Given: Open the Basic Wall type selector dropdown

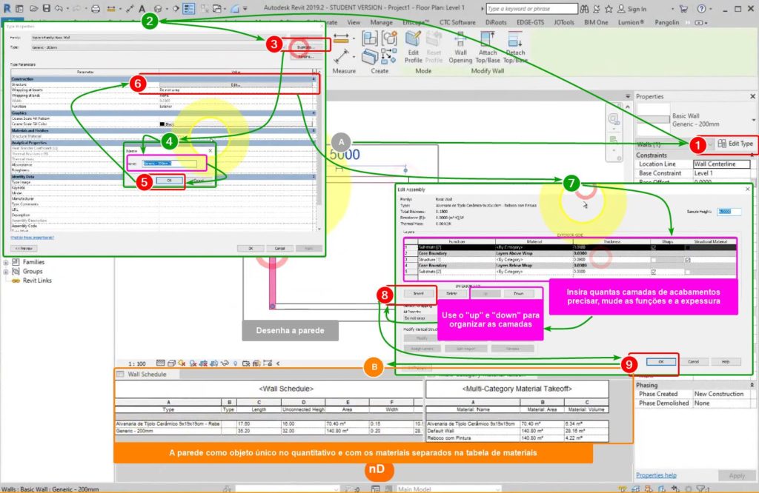Looking at the screenshot, I should (753, 120).
